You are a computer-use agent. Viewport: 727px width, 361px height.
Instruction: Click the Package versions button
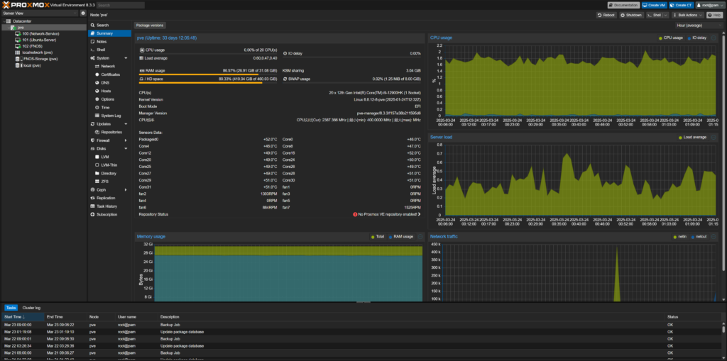pos(150,26)
